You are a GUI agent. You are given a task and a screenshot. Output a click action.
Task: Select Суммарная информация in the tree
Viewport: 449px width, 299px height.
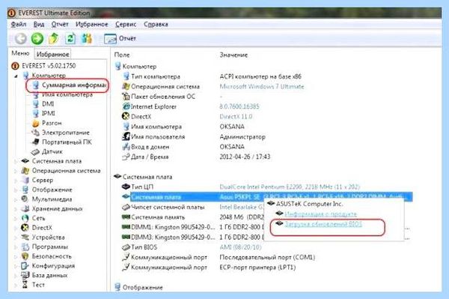tap(74, 85)
